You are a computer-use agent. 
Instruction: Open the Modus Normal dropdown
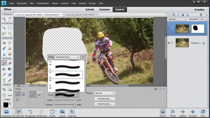click(105, 93)
